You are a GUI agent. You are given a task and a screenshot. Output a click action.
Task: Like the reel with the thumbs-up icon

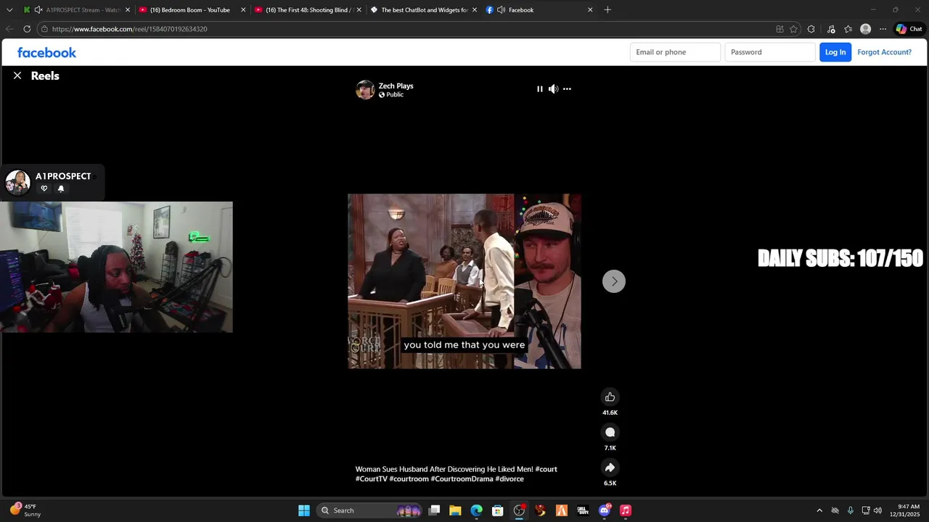point(610,397)
